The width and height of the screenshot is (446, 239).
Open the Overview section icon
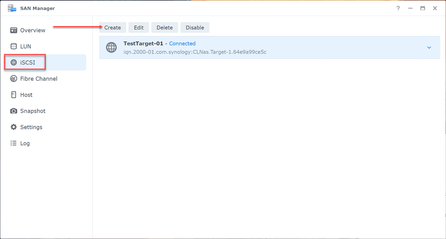click(x=13, y=30)
